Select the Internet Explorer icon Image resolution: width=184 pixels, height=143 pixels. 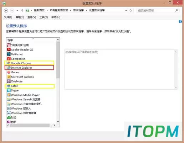coord(9,68)
